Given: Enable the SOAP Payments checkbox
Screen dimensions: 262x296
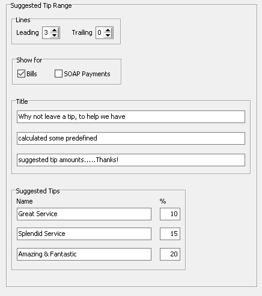Looking at the screenshot, I should click(58, 74).
